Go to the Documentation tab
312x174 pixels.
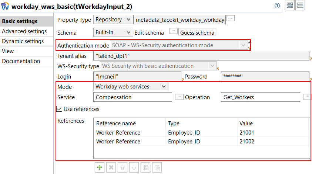click(21, 61)
